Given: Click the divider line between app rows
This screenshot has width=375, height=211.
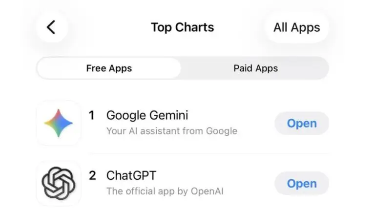Looking at the screenshot, I should [x=205, y=153].
